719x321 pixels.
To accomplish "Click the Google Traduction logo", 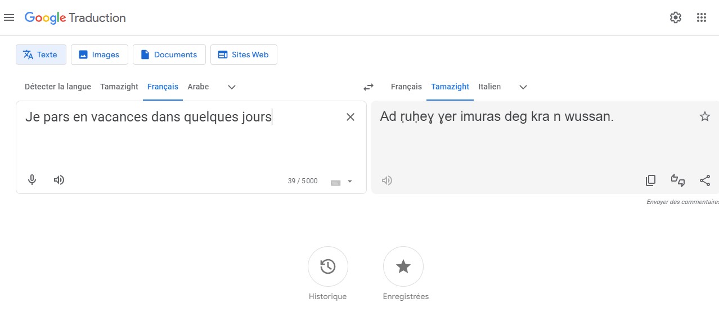I will click(75, 18).
